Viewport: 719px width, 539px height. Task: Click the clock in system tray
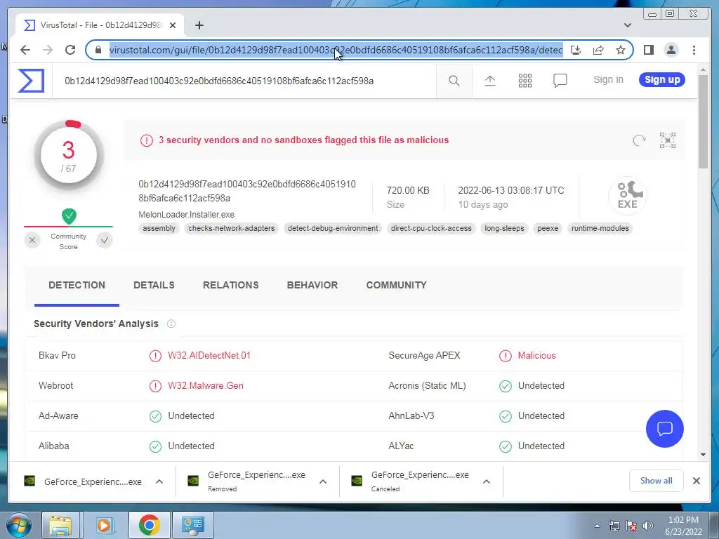pos(683,526)
